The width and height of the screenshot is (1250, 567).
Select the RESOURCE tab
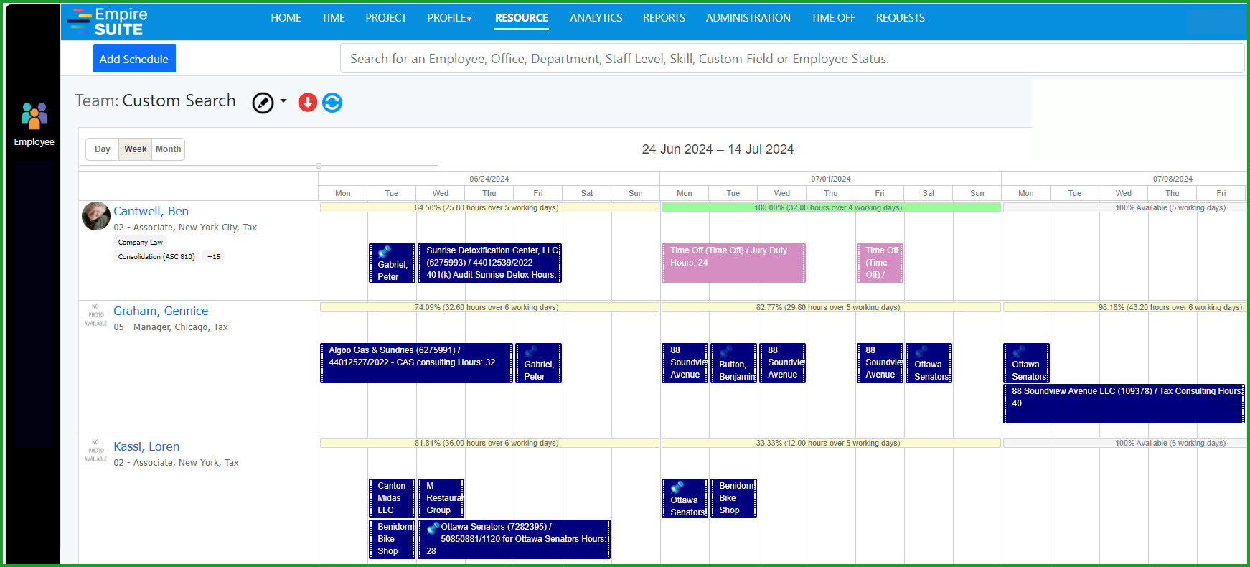click(x=522, y=18)
